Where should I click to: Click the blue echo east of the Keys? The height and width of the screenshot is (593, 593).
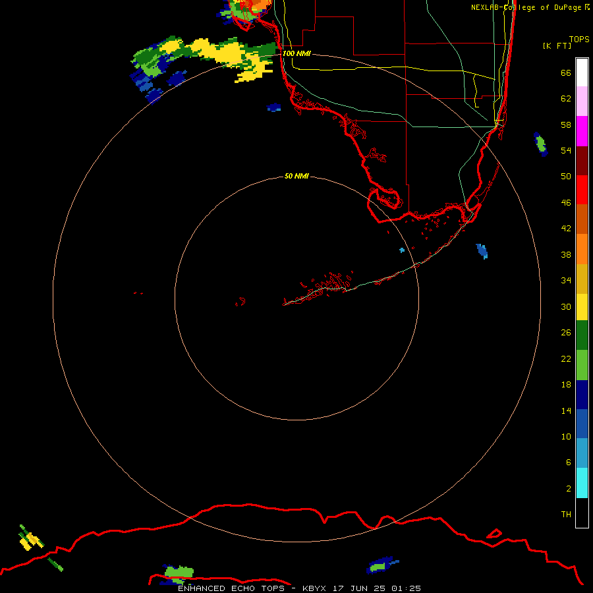tap(482, 251)
